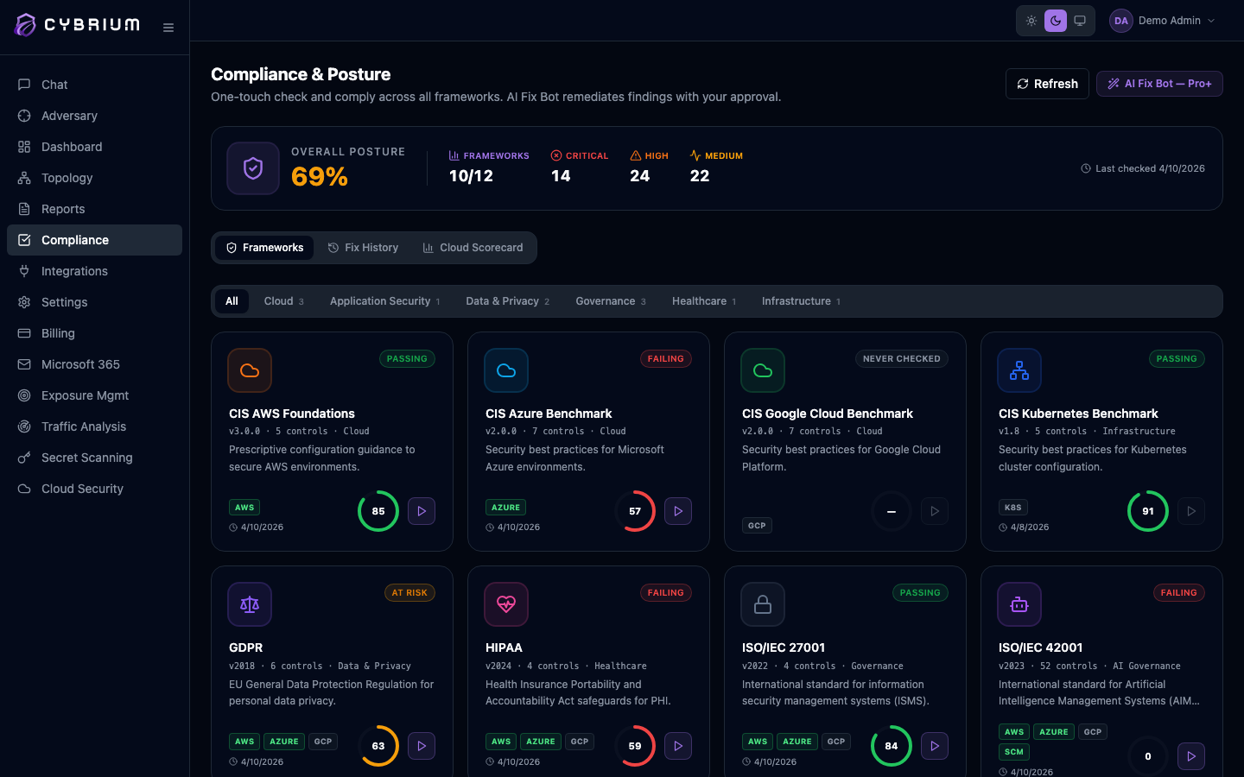Click CIS AWS Foundations cloud icon

[x=250, y=370]
